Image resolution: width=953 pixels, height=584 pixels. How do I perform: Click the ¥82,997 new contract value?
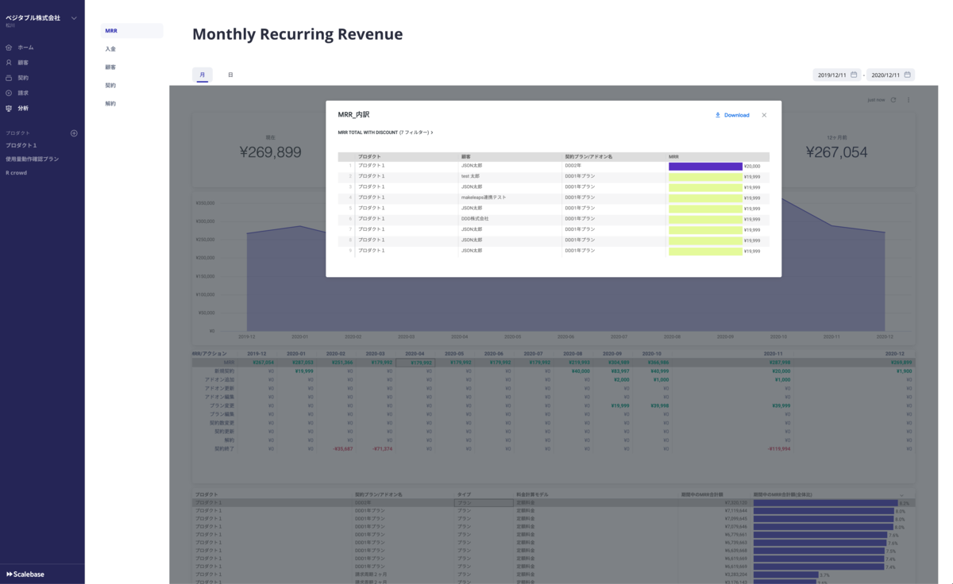pos(620,371)
